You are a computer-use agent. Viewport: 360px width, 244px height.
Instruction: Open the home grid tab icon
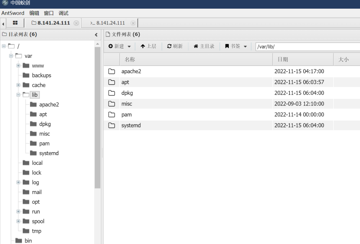coord(15,23)
